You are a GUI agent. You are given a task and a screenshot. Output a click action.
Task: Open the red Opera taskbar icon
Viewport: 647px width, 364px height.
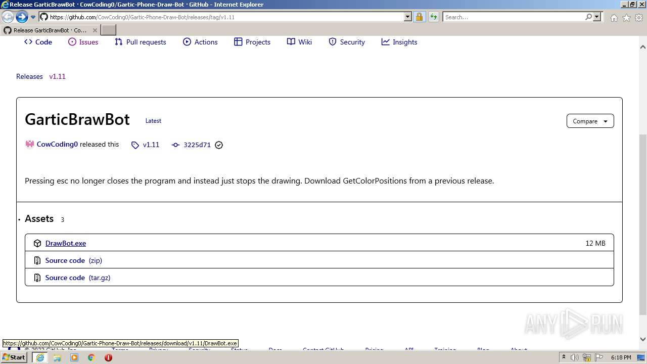point(108,357)
